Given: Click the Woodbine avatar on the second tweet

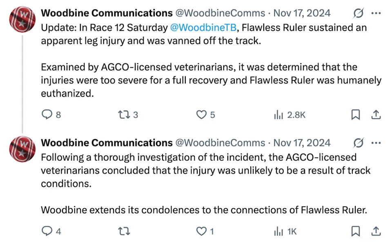Looking at the screenshot, I should [22, 149].
